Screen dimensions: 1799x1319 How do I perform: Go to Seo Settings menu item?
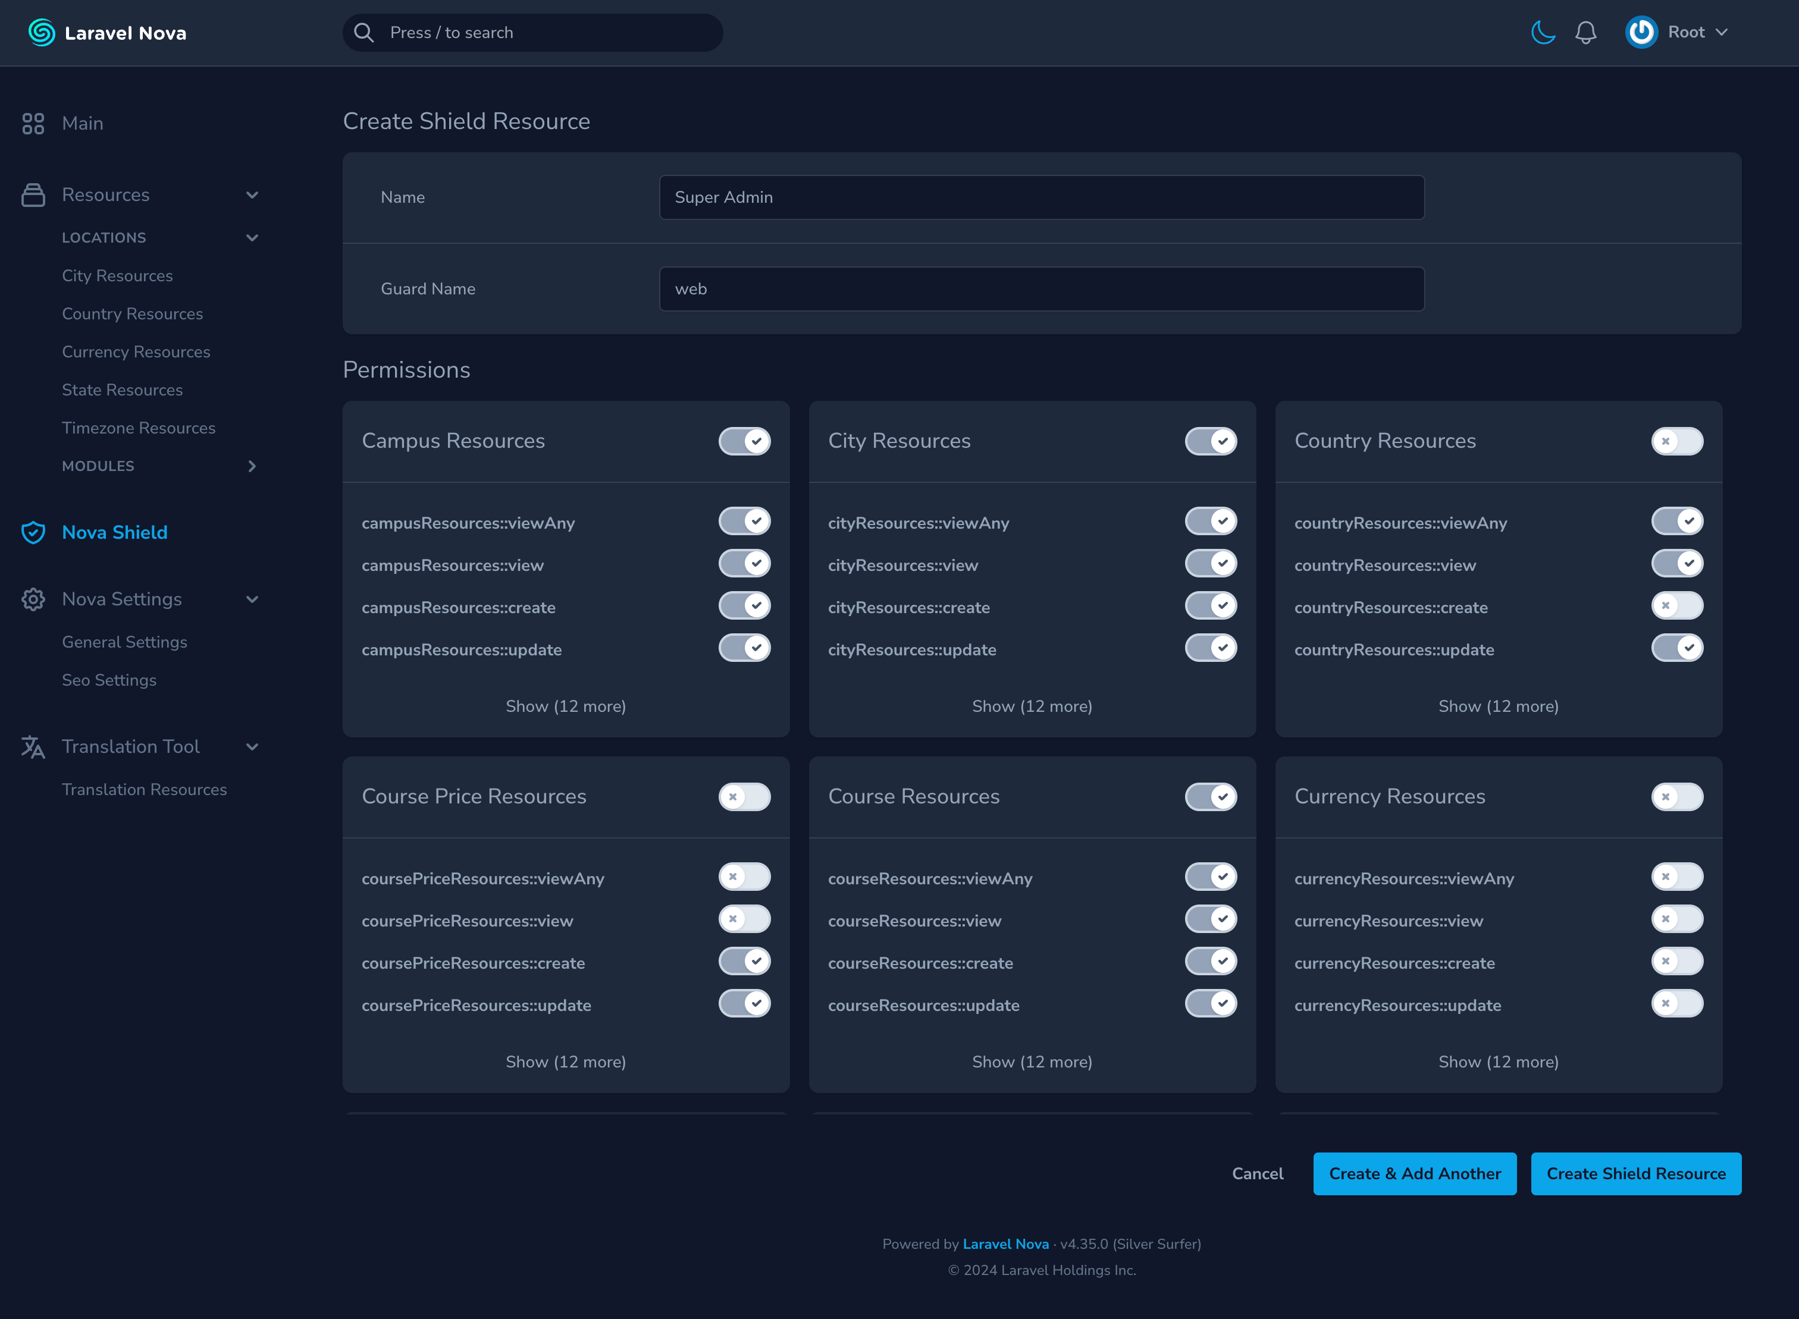coord(109,680)
